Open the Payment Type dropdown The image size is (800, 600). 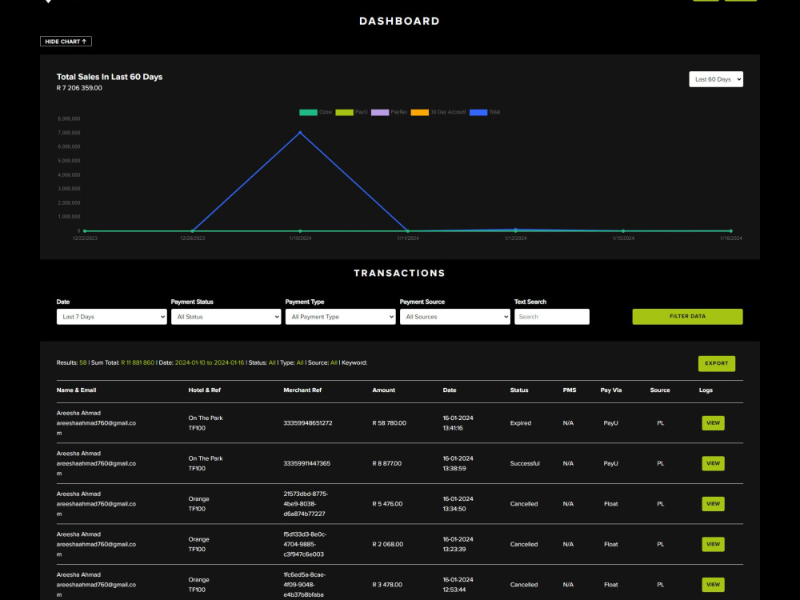(340, 317)
